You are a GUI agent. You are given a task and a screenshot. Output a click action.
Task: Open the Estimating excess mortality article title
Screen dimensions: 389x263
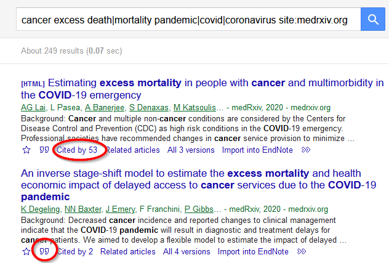202,89
